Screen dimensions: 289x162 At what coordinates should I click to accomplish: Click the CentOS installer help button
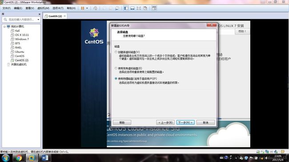pyautogui.click(x=242, y=32)
